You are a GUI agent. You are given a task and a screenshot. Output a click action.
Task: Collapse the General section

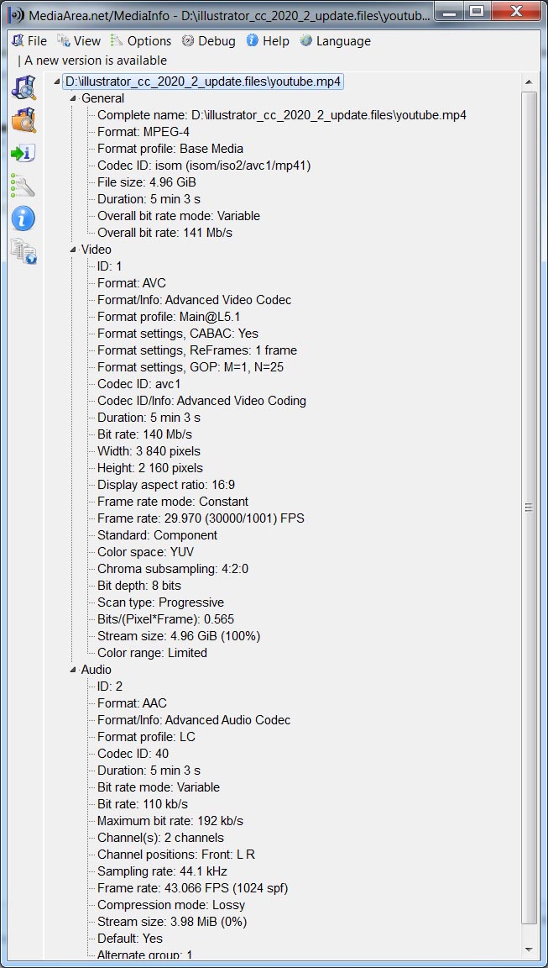pos(73,99)
